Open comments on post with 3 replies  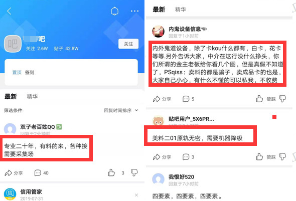pos(188,157)
